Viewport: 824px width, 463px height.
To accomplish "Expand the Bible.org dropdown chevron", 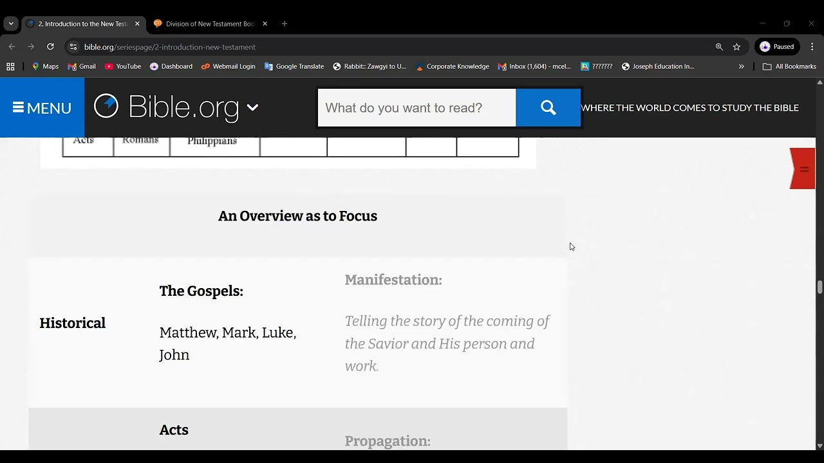I will coord(252,108).
